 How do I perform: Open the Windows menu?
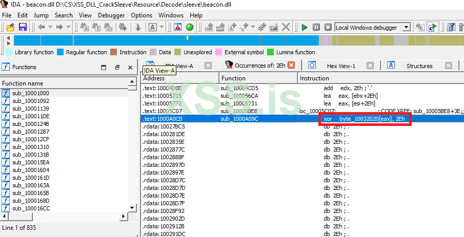coord(171,15)
